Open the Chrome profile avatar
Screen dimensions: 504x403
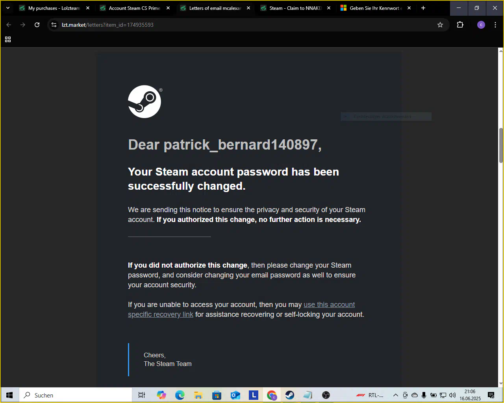click(481, 25)
